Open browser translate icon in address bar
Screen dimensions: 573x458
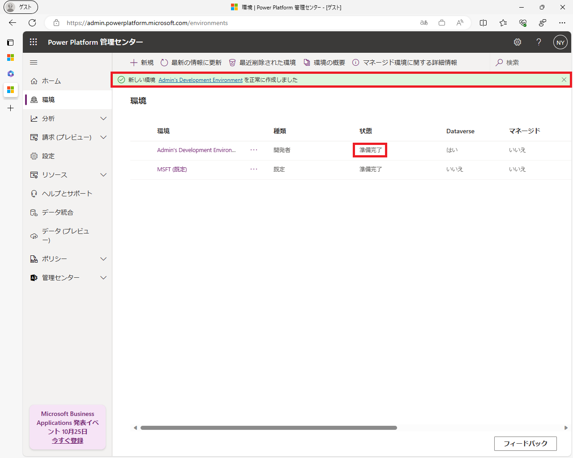[x=424, y=23]
